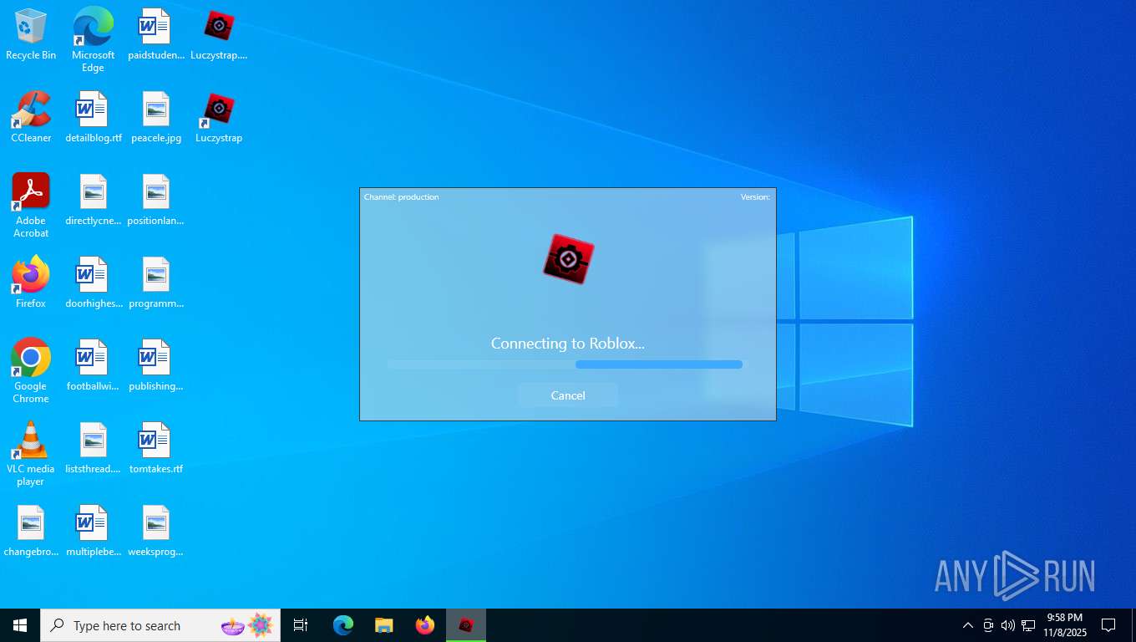
Task: Select the Google Chrome desktop shortcut
Action: pos(31,371)
